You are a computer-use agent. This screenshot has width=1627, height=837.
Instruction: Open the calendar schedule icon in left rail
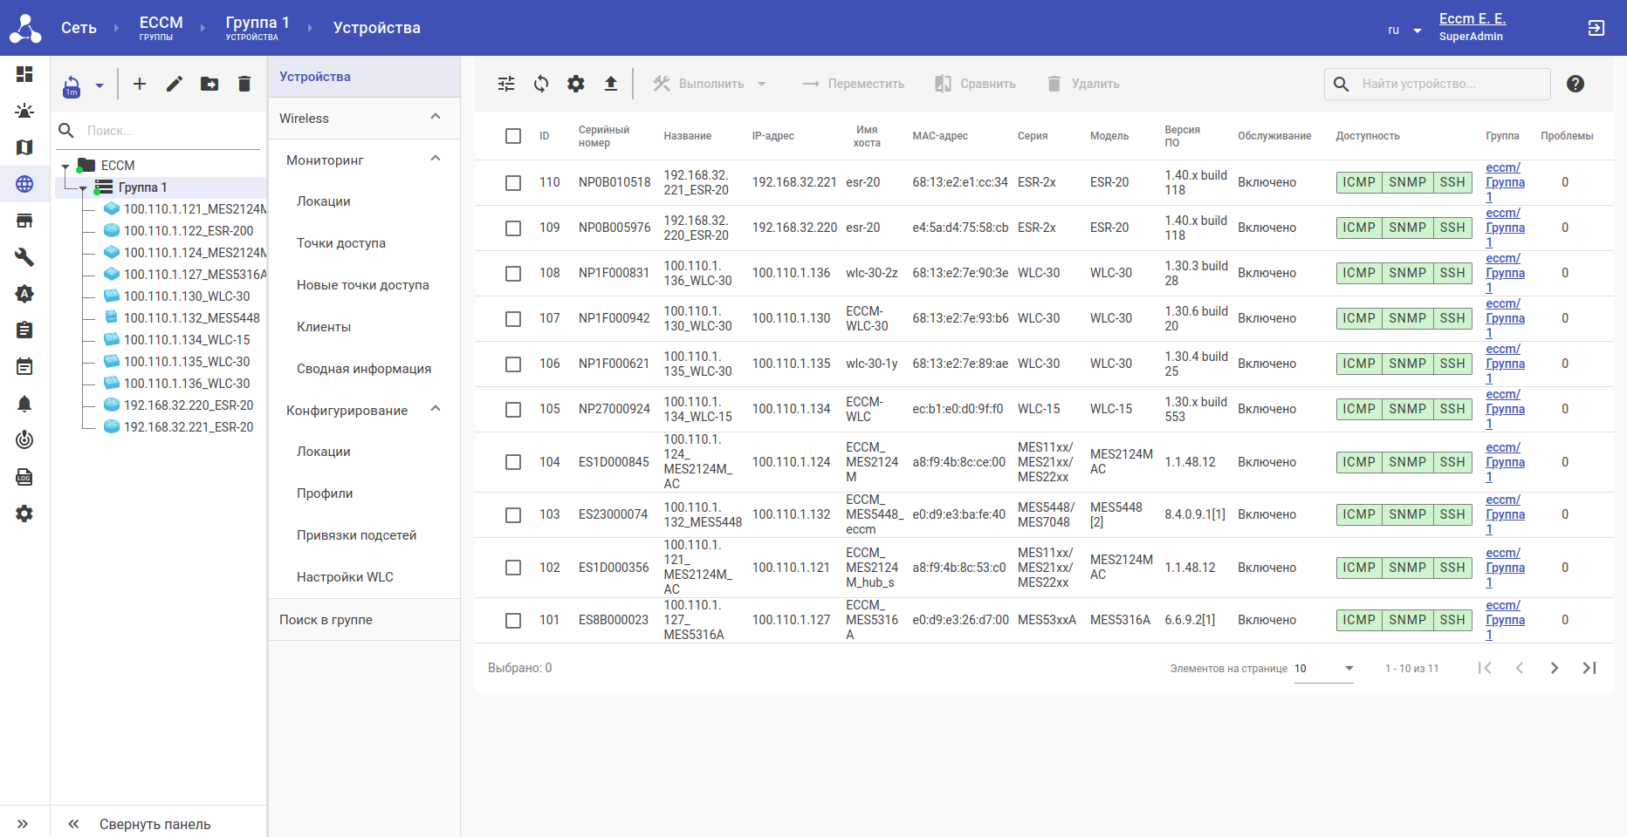[x=24, y=367]
